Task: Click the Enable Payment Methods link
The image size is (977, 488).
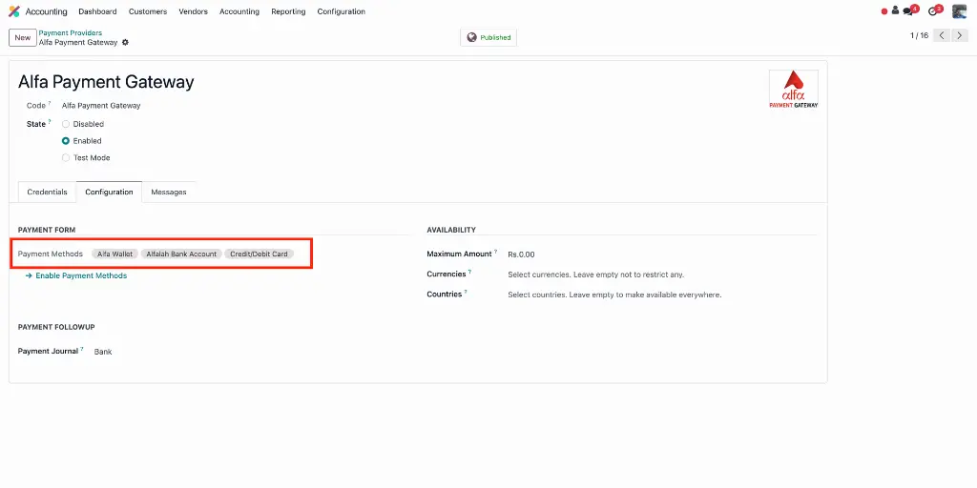Action: point(76,275)
